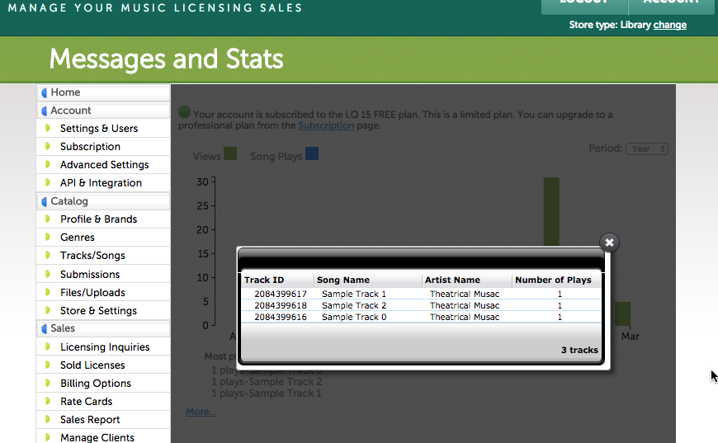This screenshot has height=443, width=718.
Task: Click the blue Song Plays legend swatch
Action: point(311,154)
